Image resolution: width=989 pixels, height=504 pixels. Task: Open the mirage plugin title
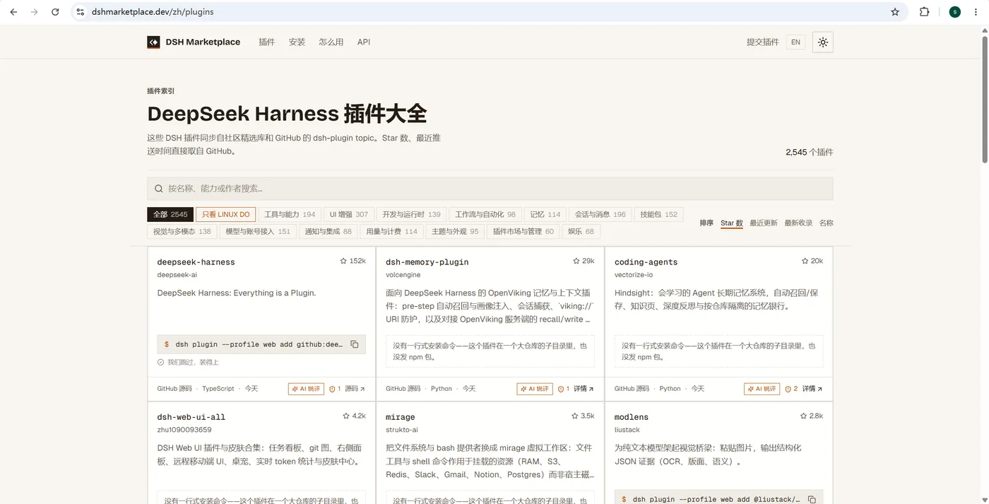pos(401,417)
